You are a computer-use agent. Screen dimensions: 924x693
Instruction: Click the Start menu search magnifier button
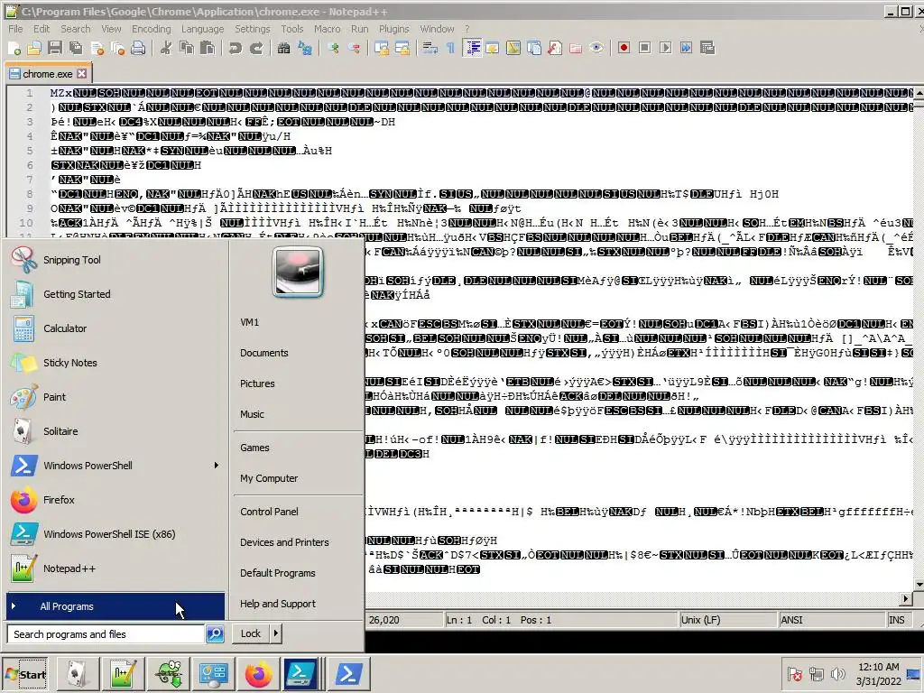pyautogui.click(x=215, y=634)
